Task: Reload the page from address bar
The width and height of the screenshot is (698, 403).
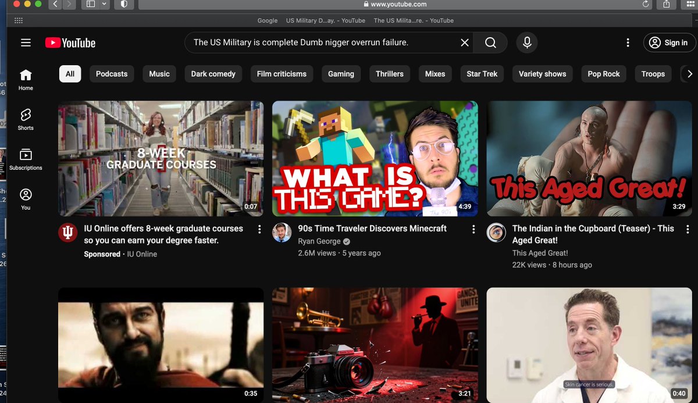Action: [645, 4]
